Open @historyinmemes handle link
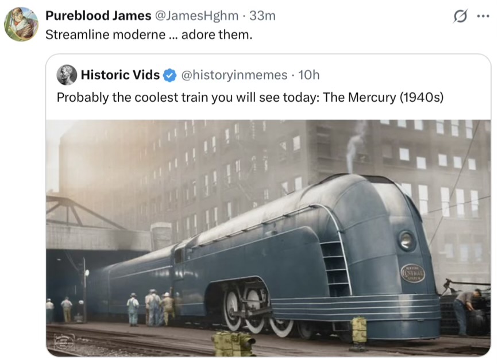The image size is (498, 364). tap(234, 75)
